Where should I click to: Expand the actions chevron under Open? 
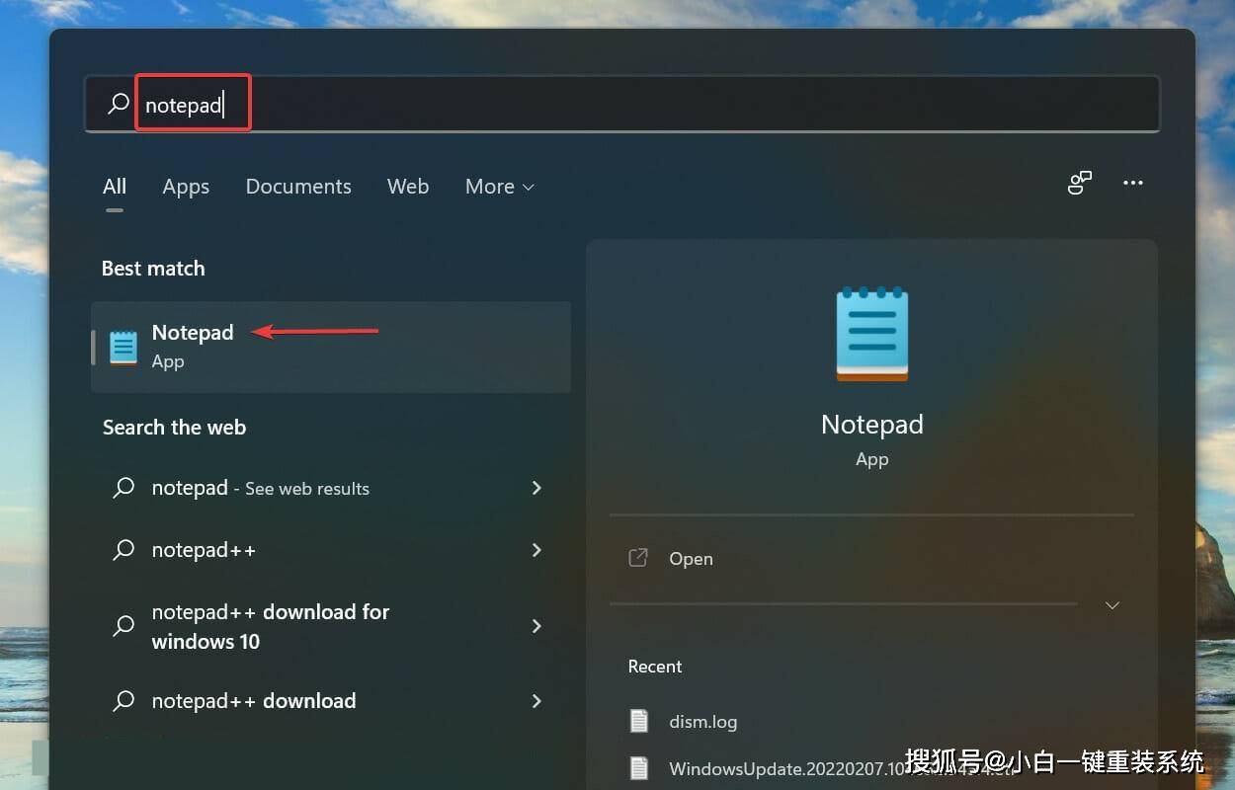click(x=1112, y=605)
